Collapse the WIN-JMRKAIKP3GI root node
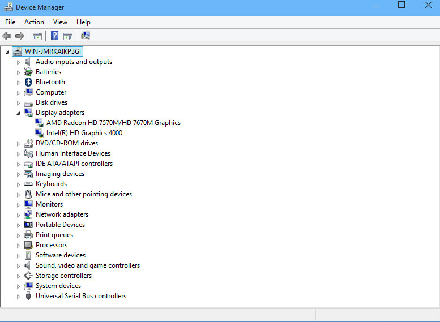The width and height of the screenshot is (440, 322). [x=7, y=52]
